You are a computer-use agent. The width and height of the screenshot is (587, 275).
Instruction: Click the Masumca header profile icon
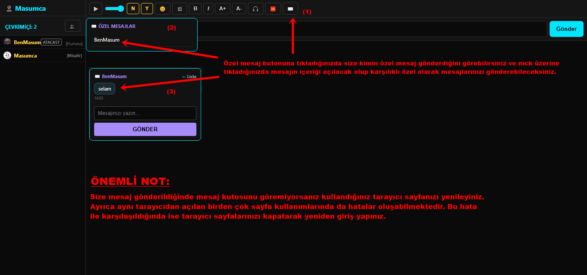(8, 8)
